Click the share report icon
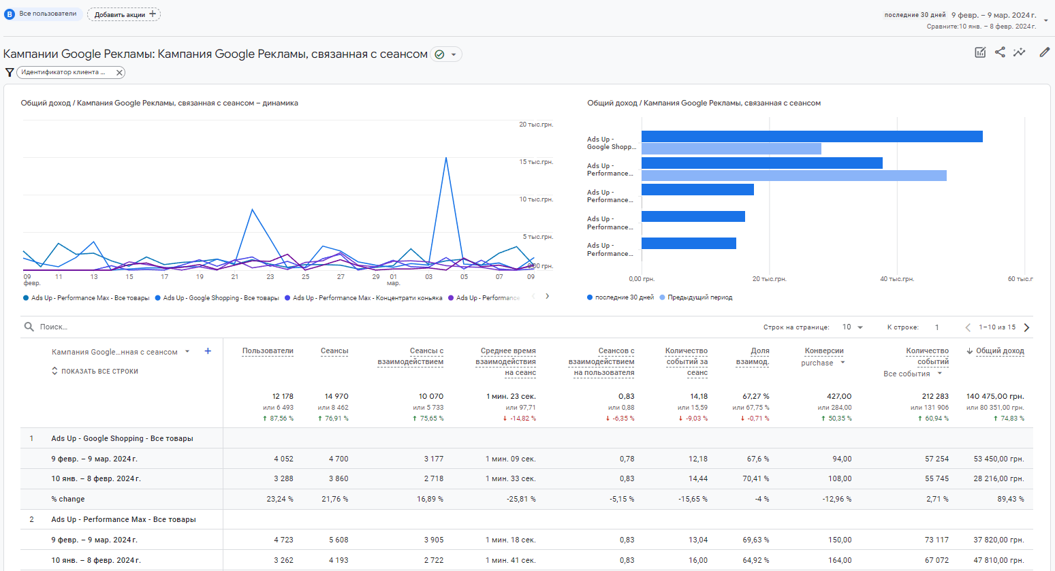The image size is (1055, 571). [x=1000, y=52]
